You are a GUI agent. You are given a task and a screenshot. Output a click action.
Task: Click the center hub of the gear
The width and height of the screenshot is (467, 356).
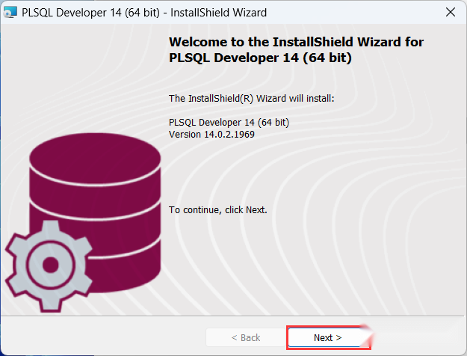click(51, 265)
